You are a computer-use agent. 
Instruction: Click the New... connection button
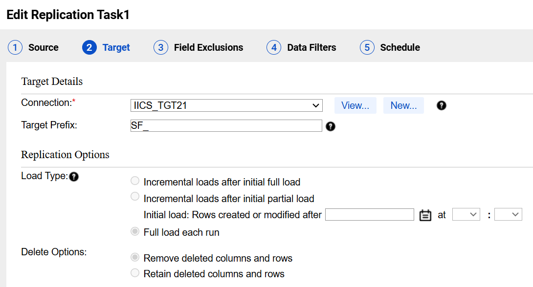coord(403,105)
